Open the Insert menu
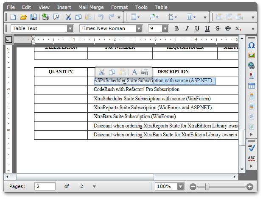This screenshot has height=199, width=263. click(x=64, y=7)
